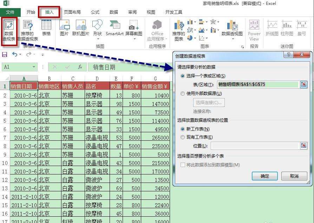Expand the Name Box dropdown
The width and height of the screenshot is (314, 223).
[34, 67]
